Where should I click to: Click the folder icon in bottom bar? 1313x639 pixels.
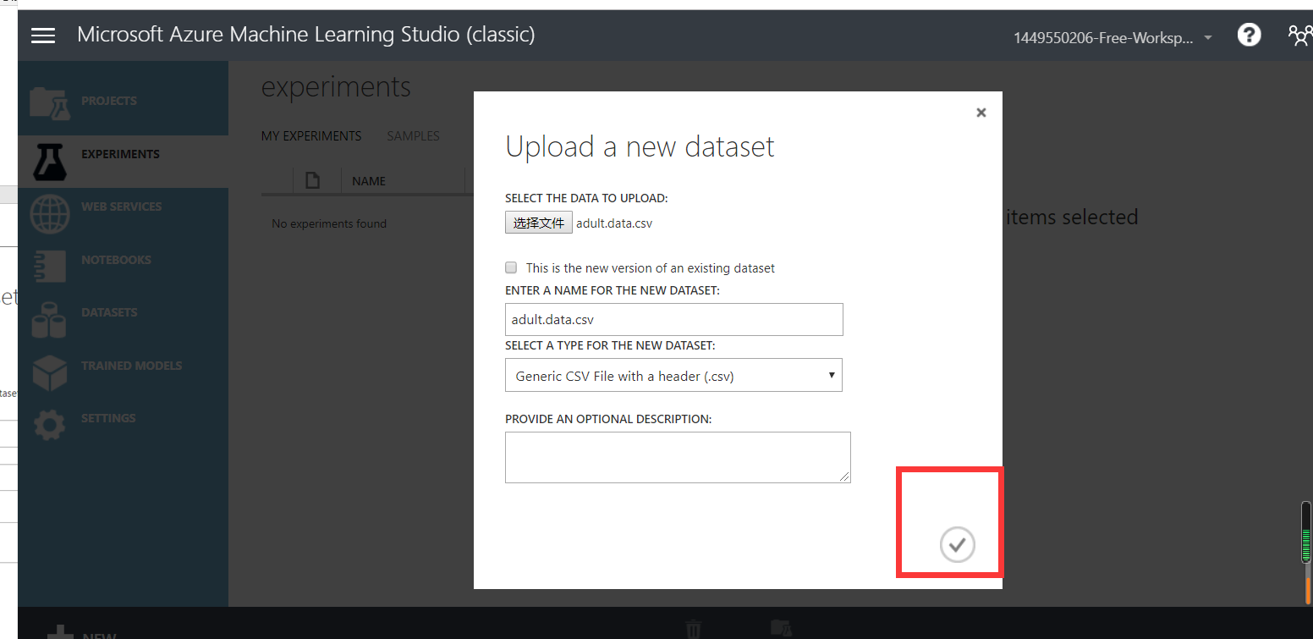[781, 629]
